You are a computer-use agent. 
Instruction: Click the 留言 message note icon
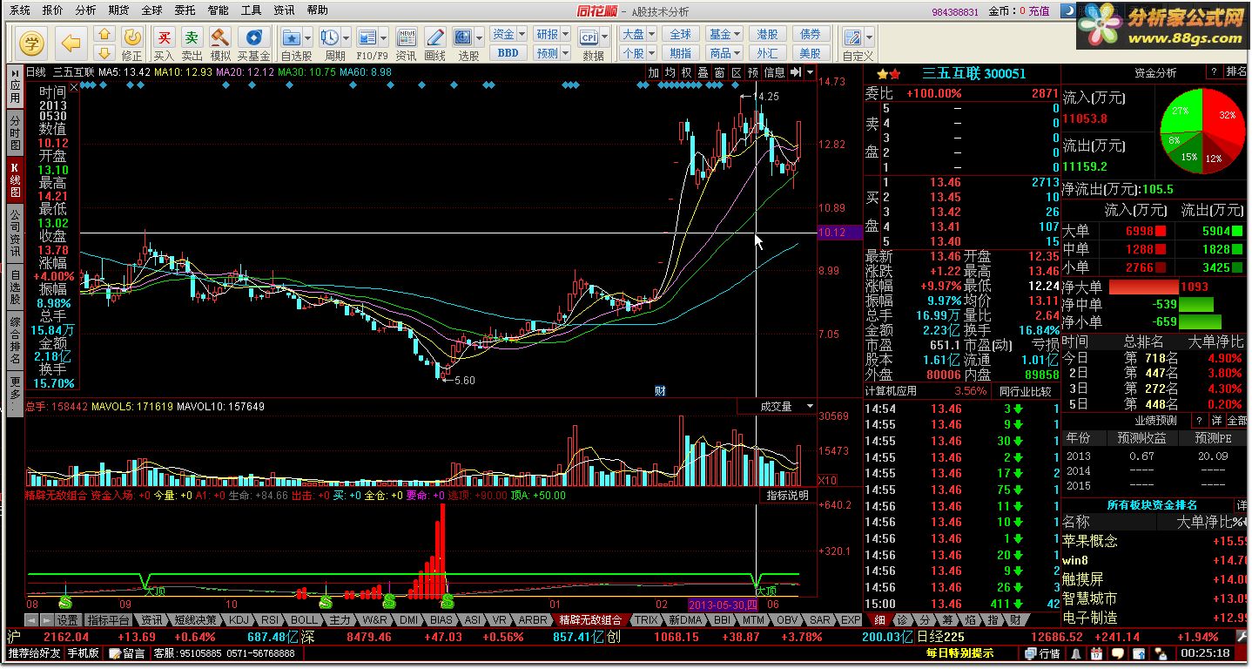pyautogui.click(x=128, y=652)
